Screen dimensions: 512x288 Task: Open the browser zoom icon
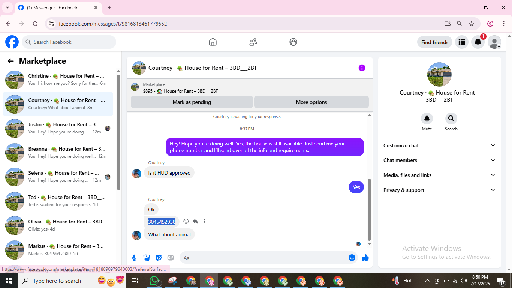coord(460,24)
